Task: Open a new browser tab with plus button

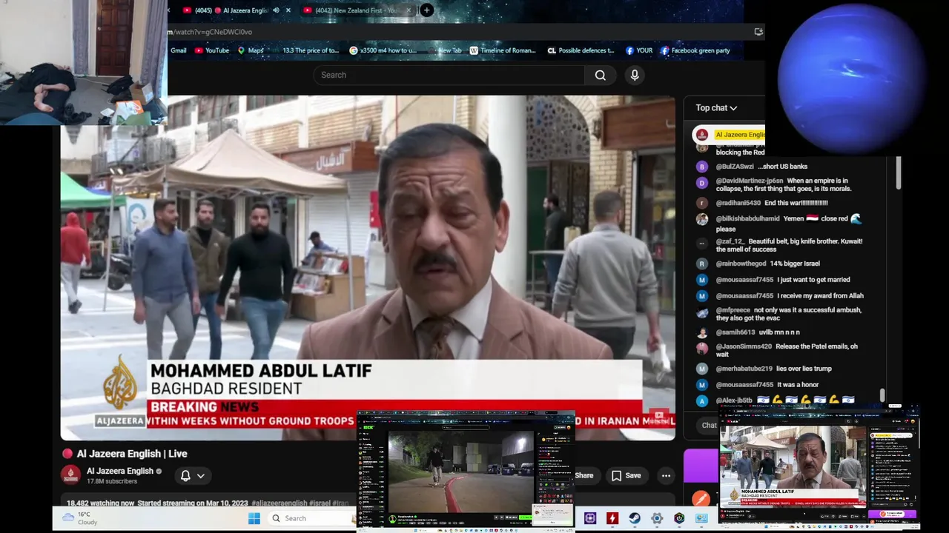Action: (x=427, y=10)
